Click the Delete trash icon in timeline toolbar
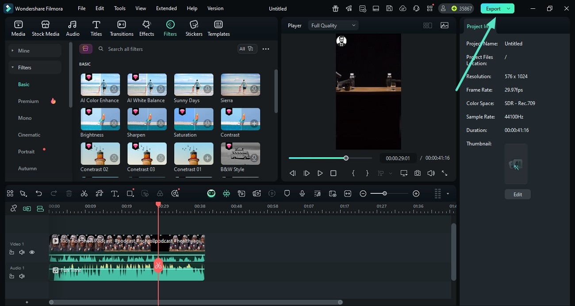The width and height of the screenshot is (575, 306). coord(69,193)
